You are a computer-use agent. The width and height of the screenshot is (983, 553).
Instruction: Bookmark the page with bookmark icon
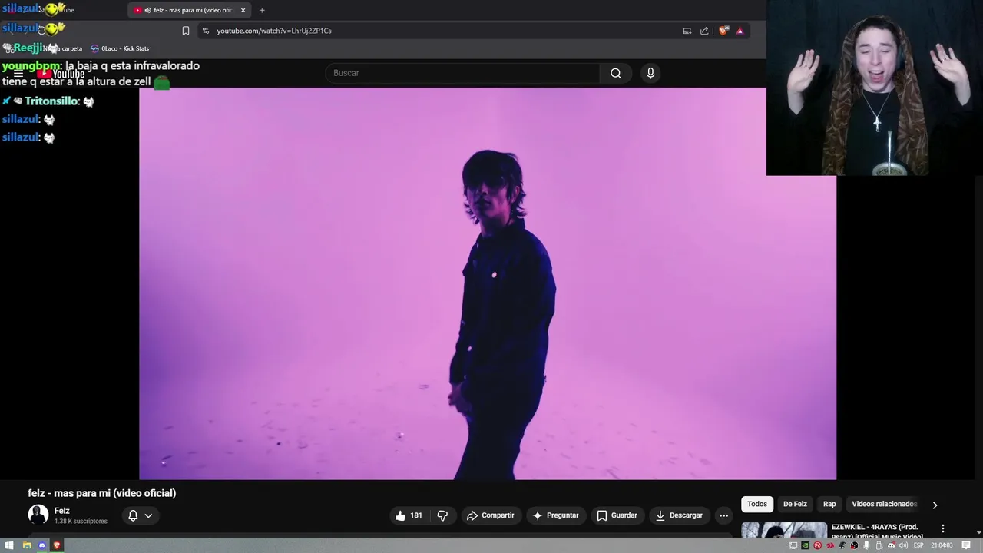click(185, 31)
